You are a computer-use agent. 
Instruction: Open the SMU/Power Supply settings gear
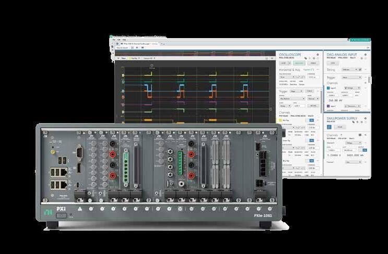pos(366,118)
